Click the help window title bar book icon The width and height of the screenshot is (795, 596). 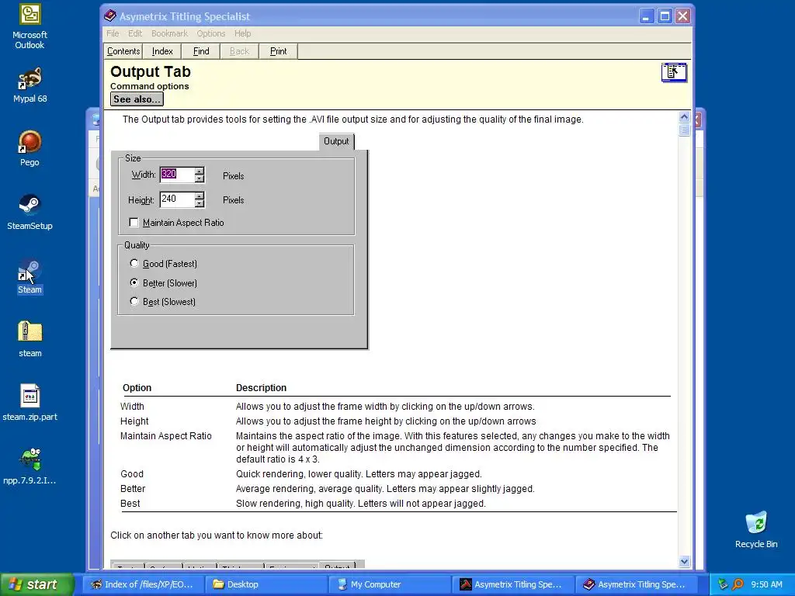click(x=110, y=16)
